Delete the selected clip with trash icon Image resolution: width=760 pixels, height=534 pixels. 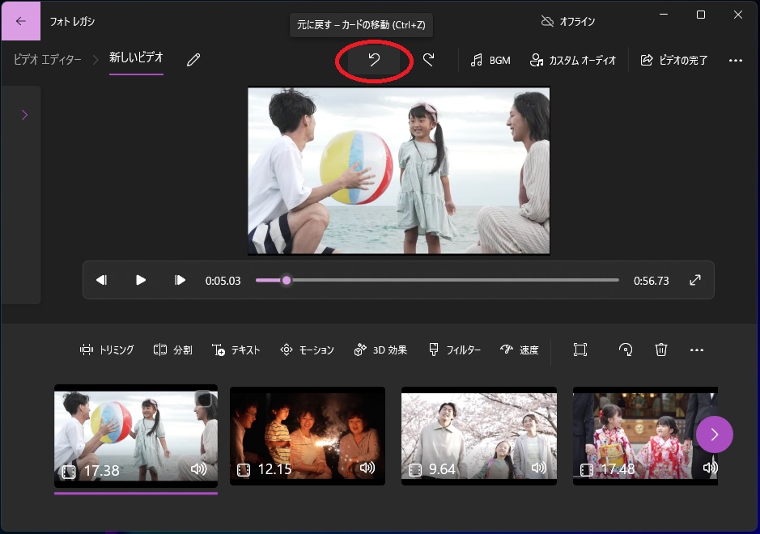[661, 350]
